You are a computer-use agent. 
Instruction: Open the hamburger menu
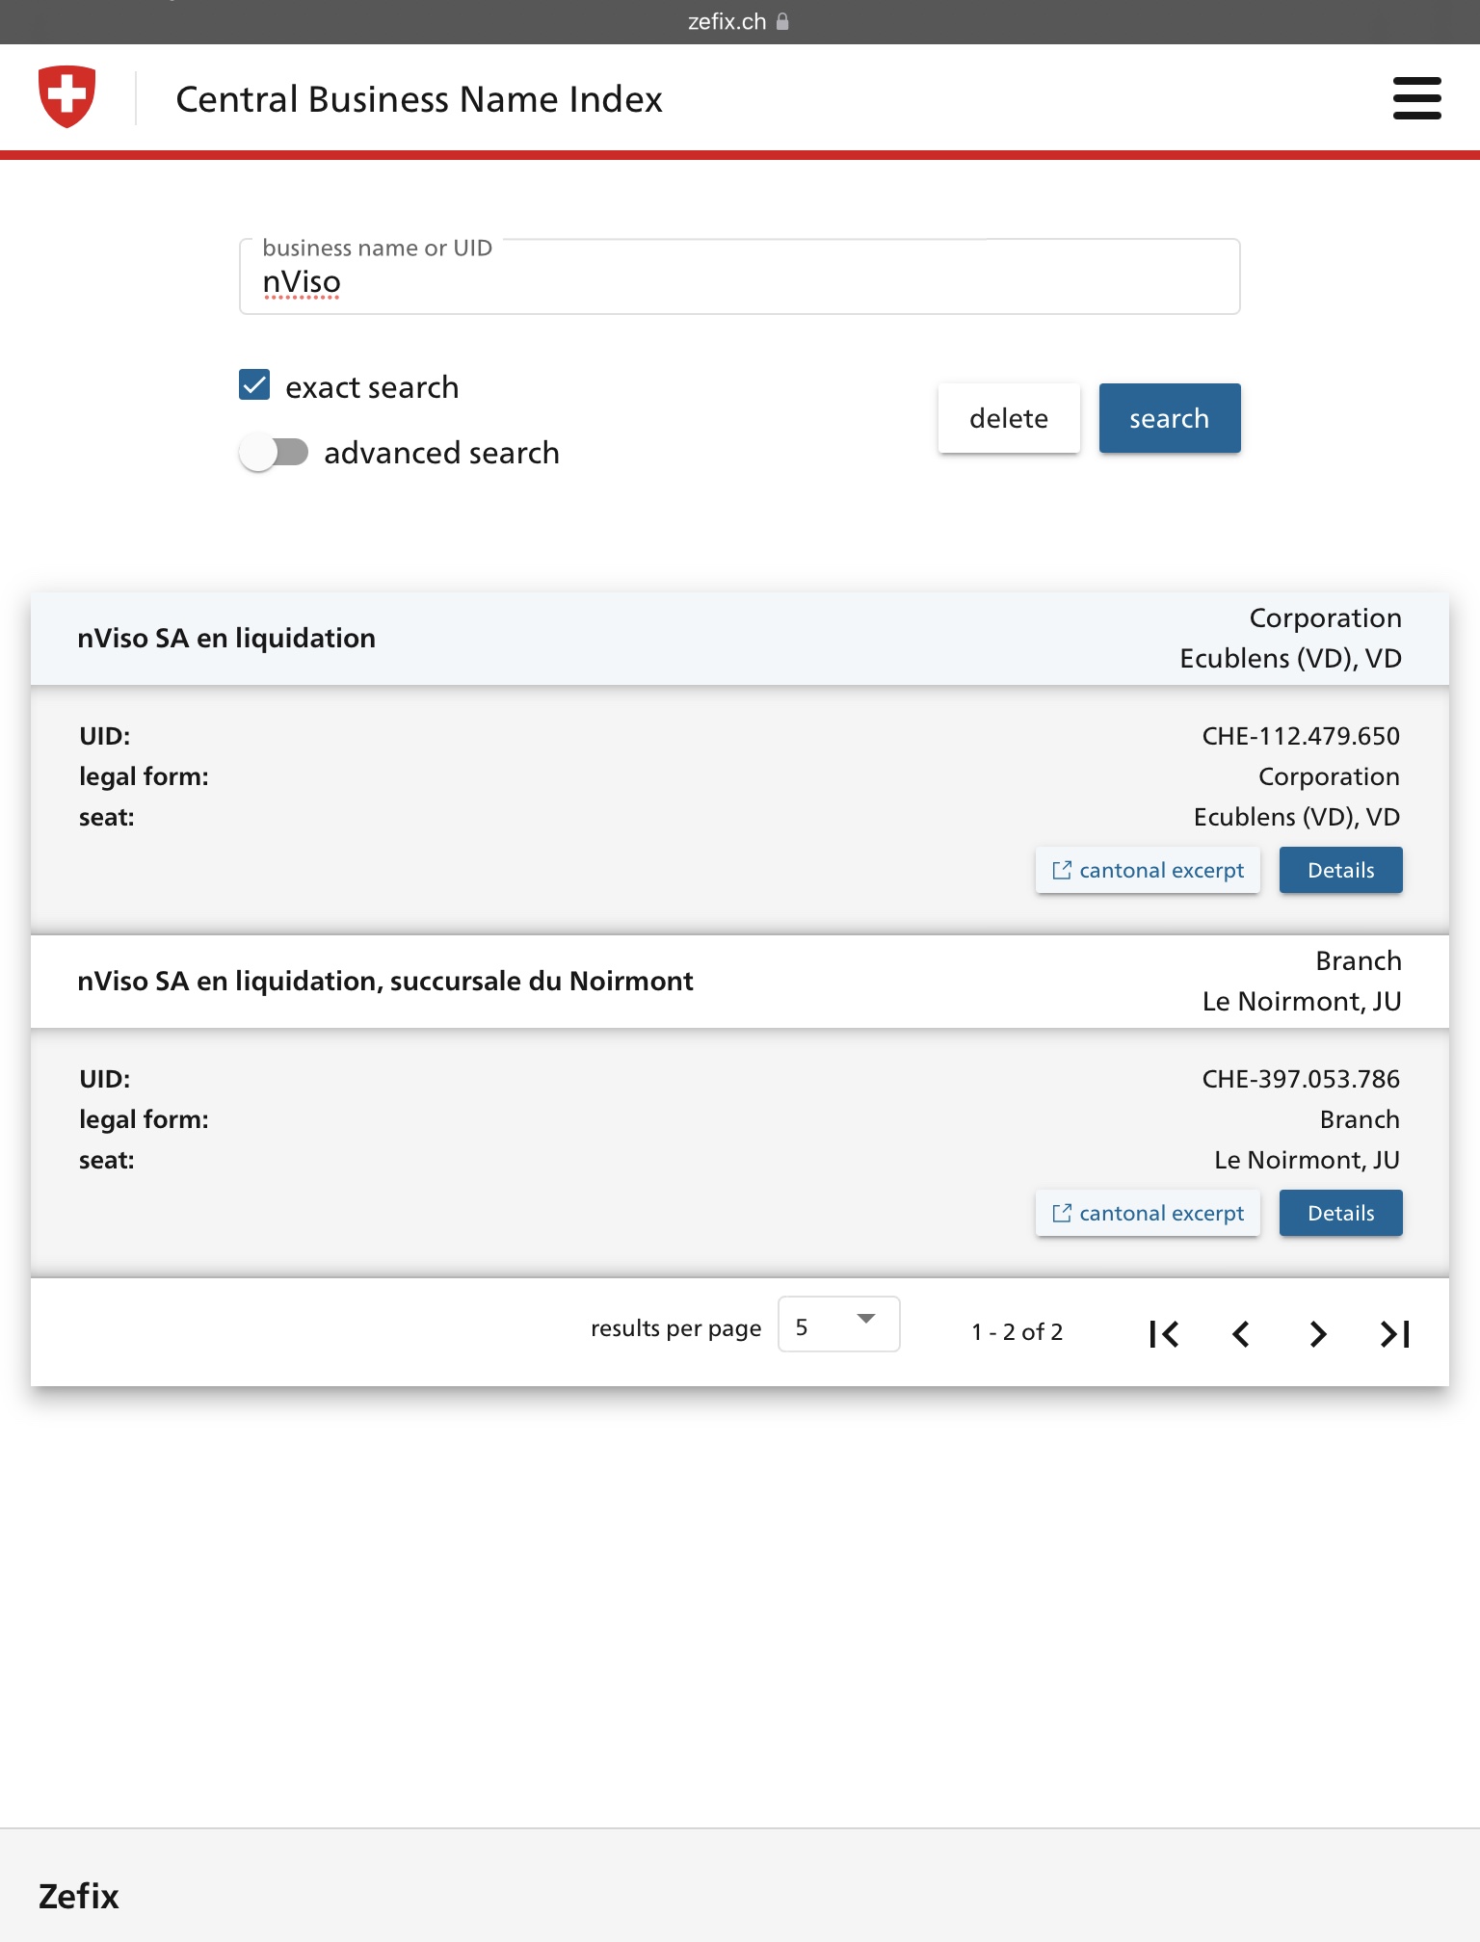pyautogui.click(x=1416, y=98)
